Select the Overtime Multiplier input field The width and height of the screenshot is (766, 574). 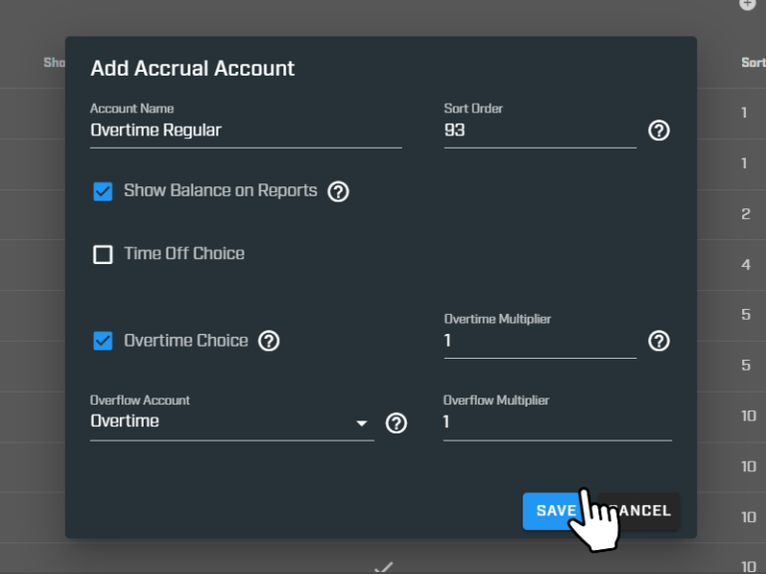539,341
